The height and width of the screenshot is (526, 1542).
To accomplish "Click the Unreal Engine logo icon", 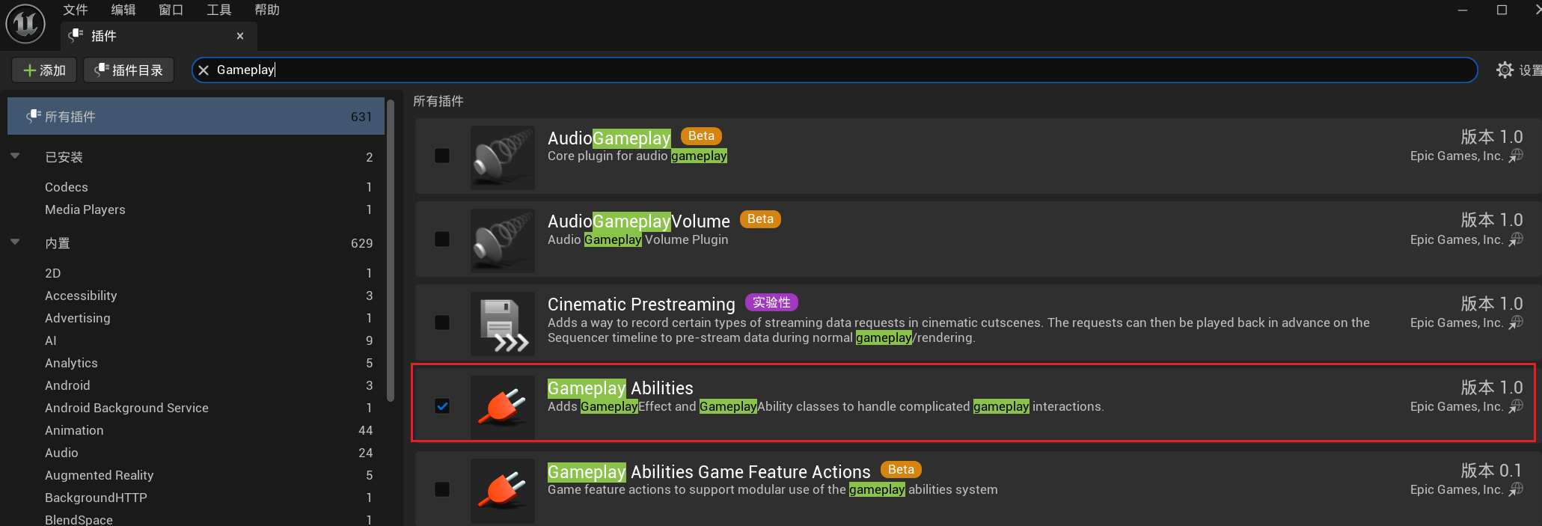I will coord(25,23).
